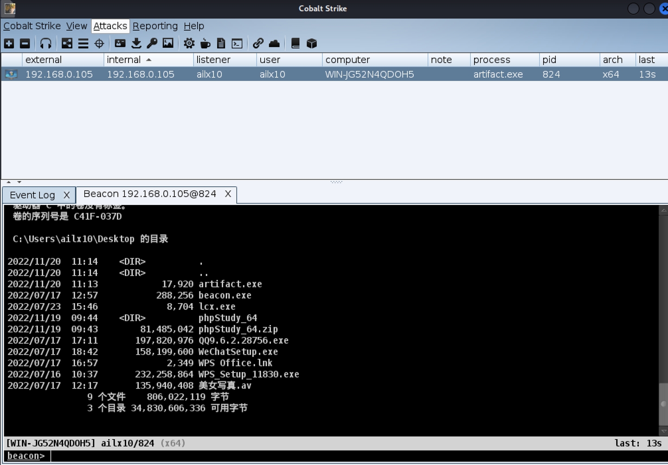Open the Reporting menu
This screenshot has width=668, height=465.
click(x=155, y=26)
